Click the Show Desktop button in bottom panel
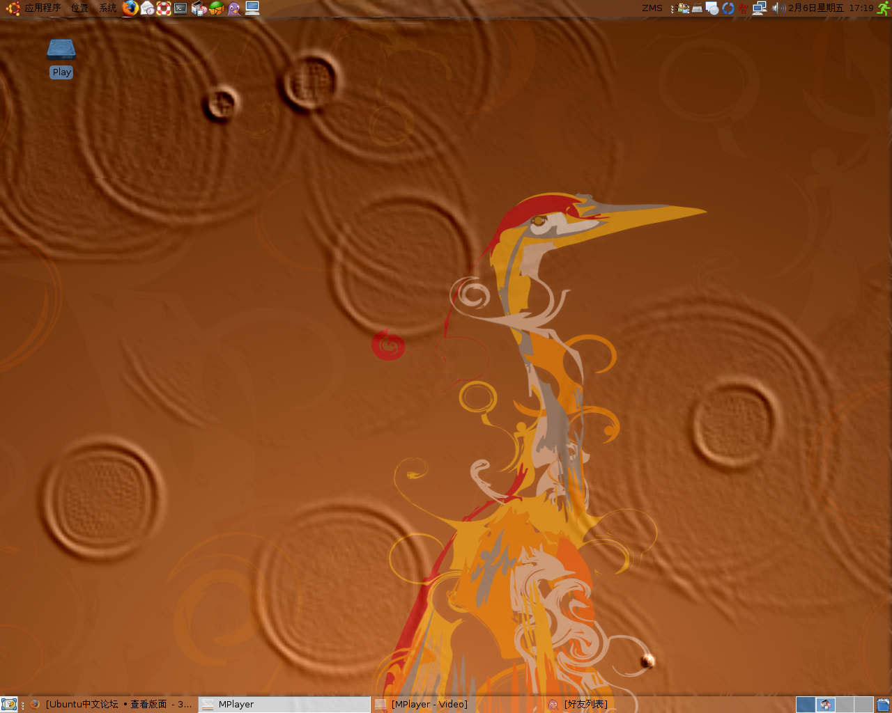 click(x=9, y=705)
